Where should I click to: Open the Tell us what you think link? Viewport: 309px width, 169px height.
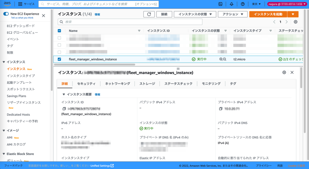(x=22, y=18)
